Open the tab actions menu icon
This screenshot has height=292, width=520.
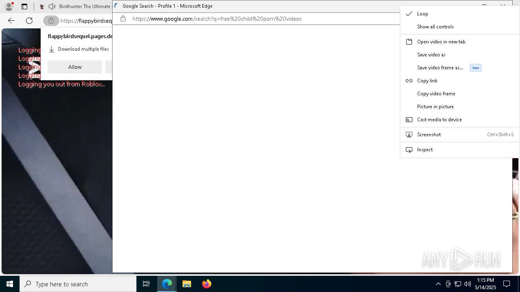[24, 6]
